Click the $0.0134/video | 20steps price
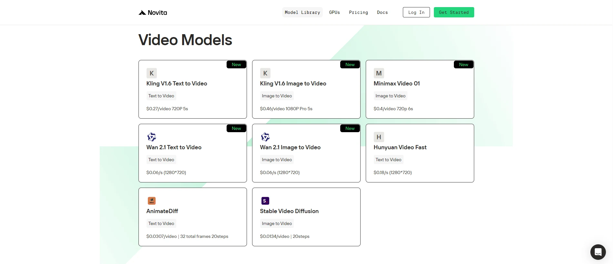This screenshot has width=613, height=264. [285, 236]
